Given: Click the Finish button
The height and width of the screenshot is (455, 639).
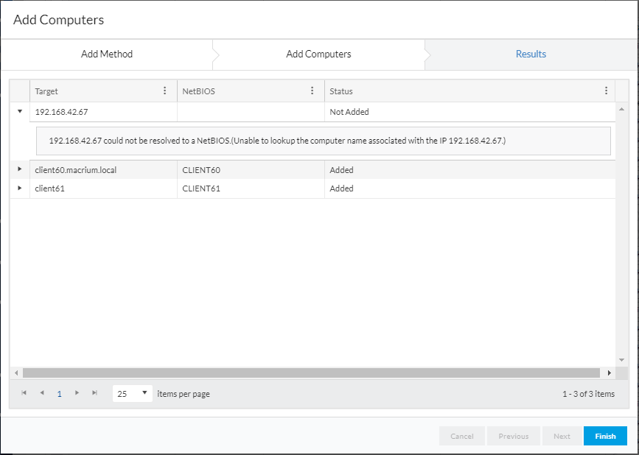Looking at the screenshot, I should tap(605, 436).
